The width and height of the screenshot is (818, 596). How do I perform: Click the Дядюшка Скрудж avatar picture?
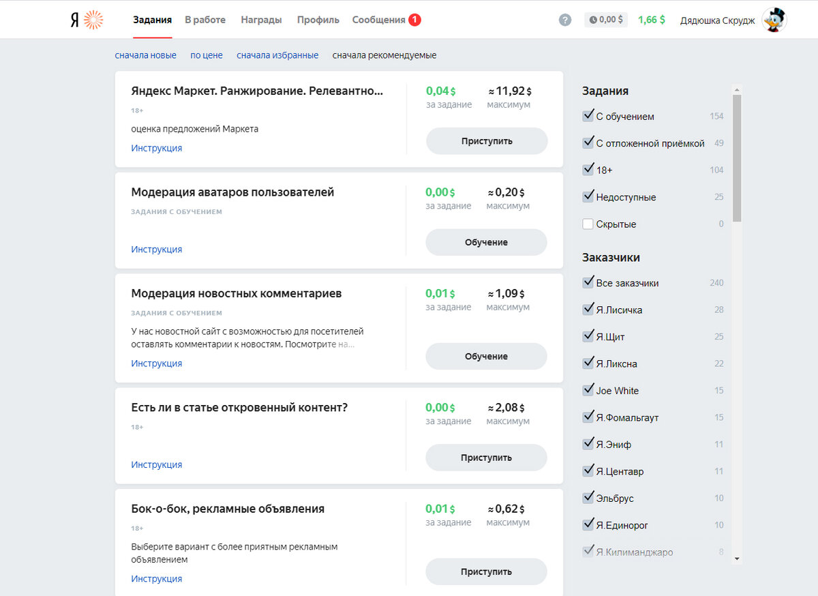tap(774, 19)
